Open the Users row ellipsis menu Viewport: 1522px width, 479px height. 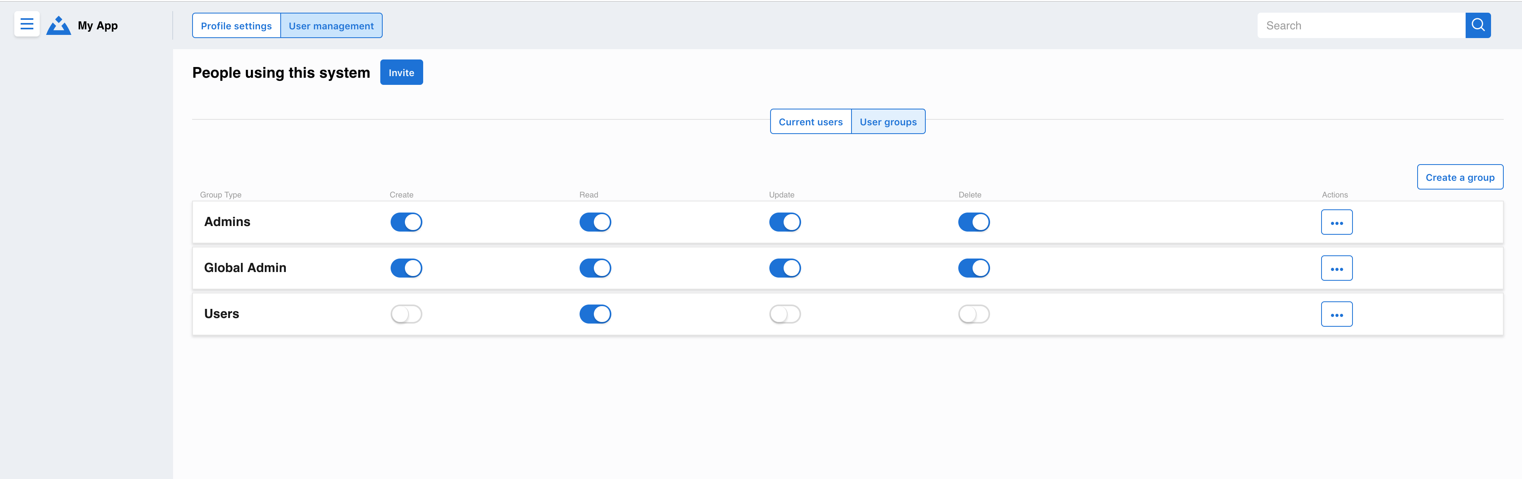[x=1337, y=314]
